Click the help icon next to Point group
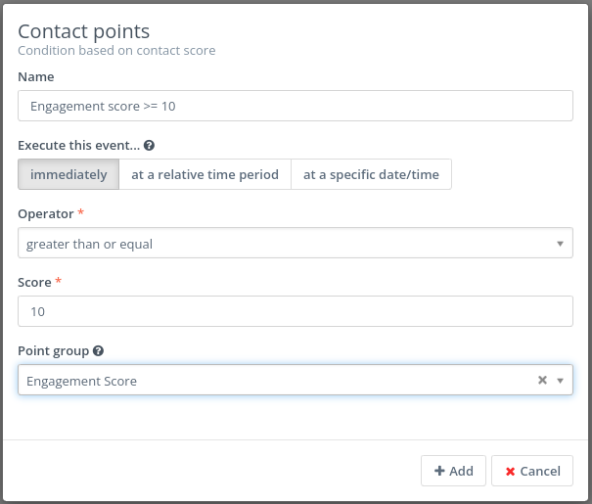The width and height of the screenshot is (592, 504). tap(99, 350)
